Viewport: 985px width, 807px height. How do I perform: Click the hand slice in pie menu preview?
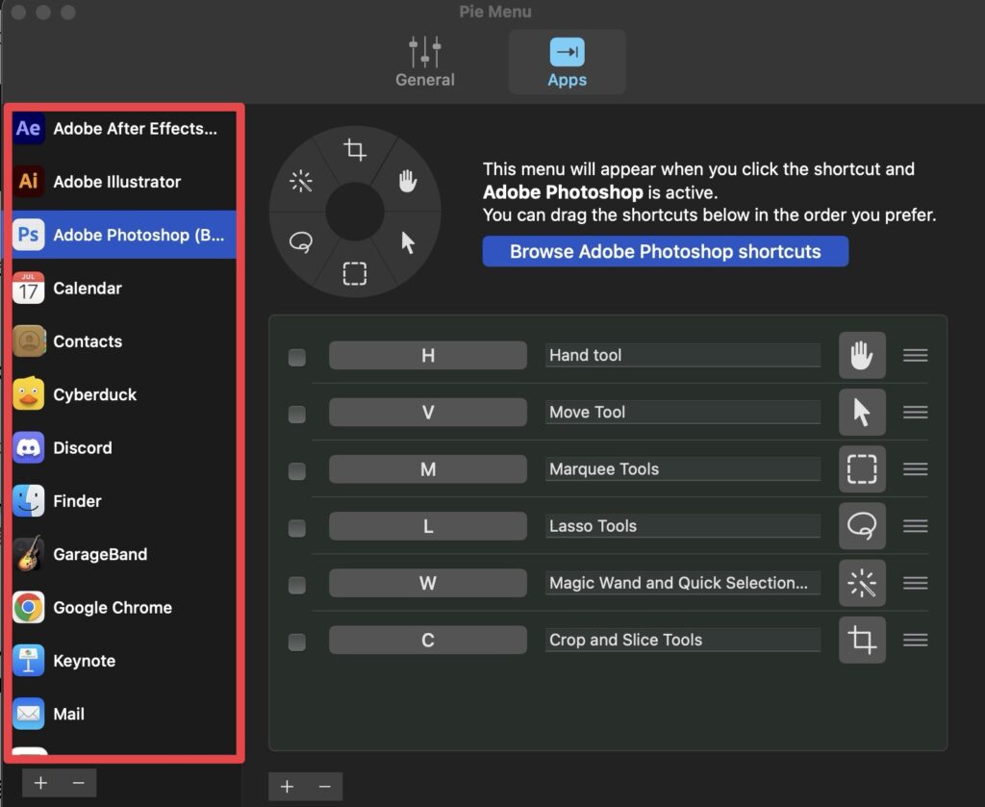point(408,181)
